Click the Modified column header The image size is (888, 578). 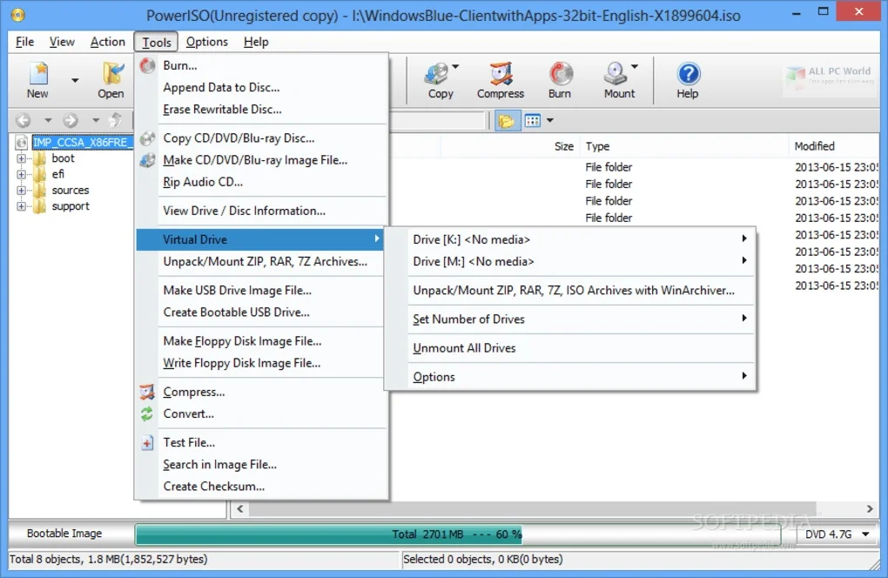[814, 146]
